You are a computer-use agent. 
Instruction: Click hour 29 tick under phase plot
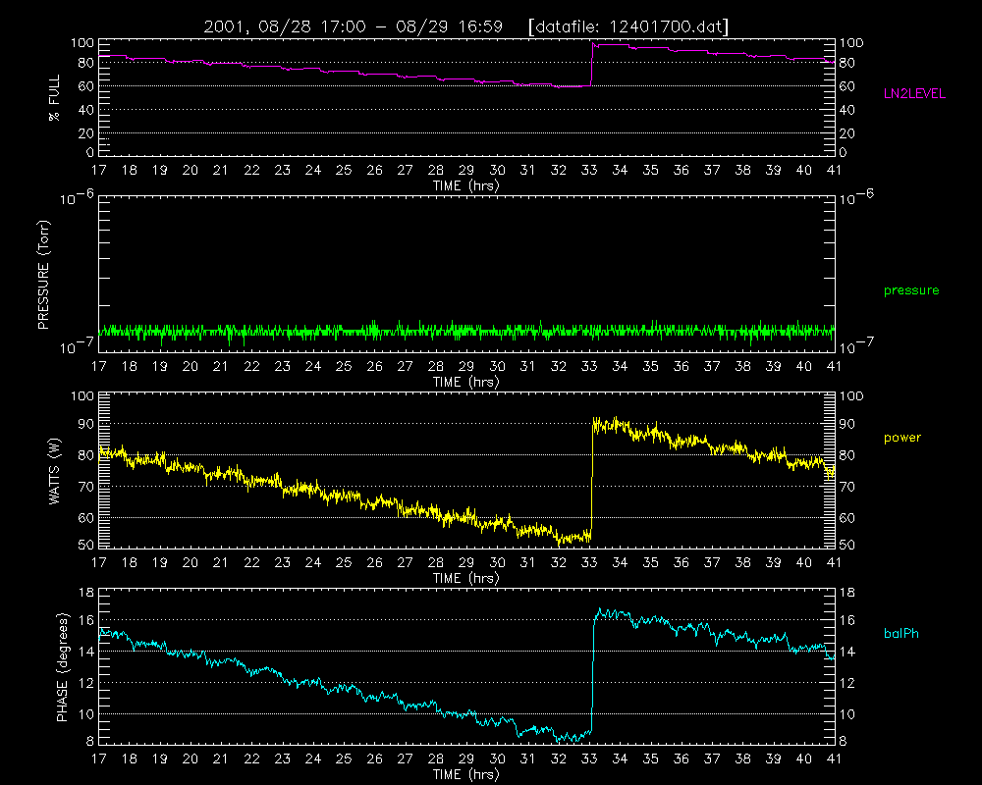coord(466,759)
